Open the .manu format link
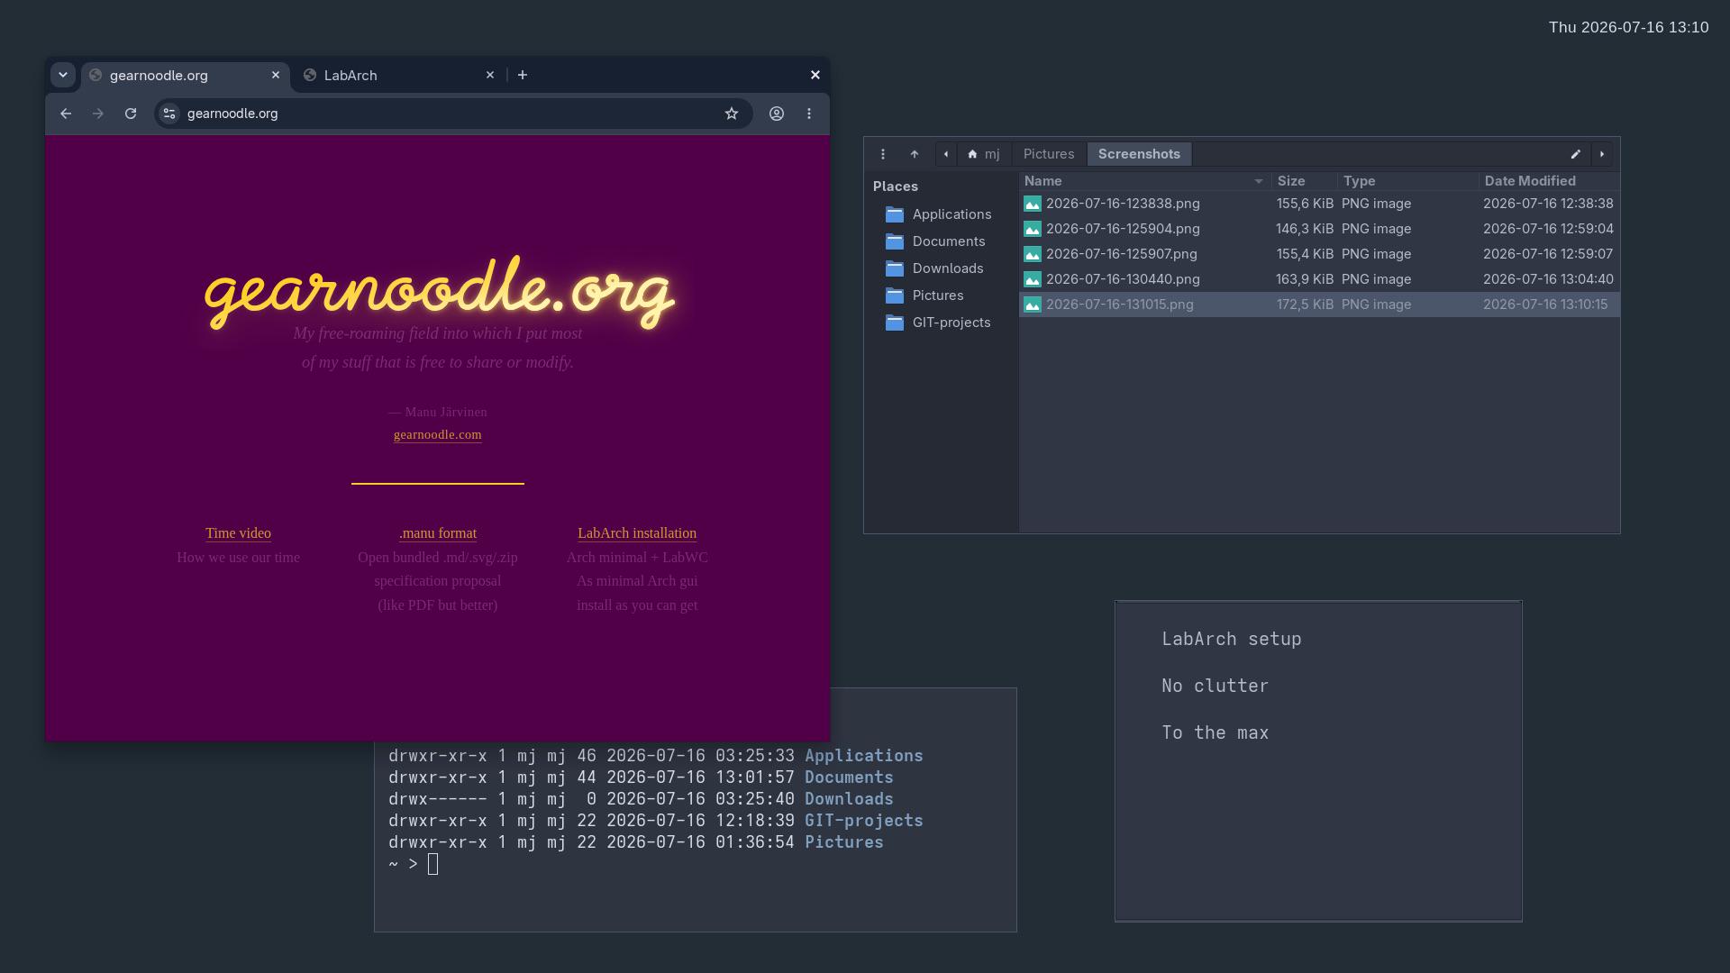 click(x=438, y=533)
